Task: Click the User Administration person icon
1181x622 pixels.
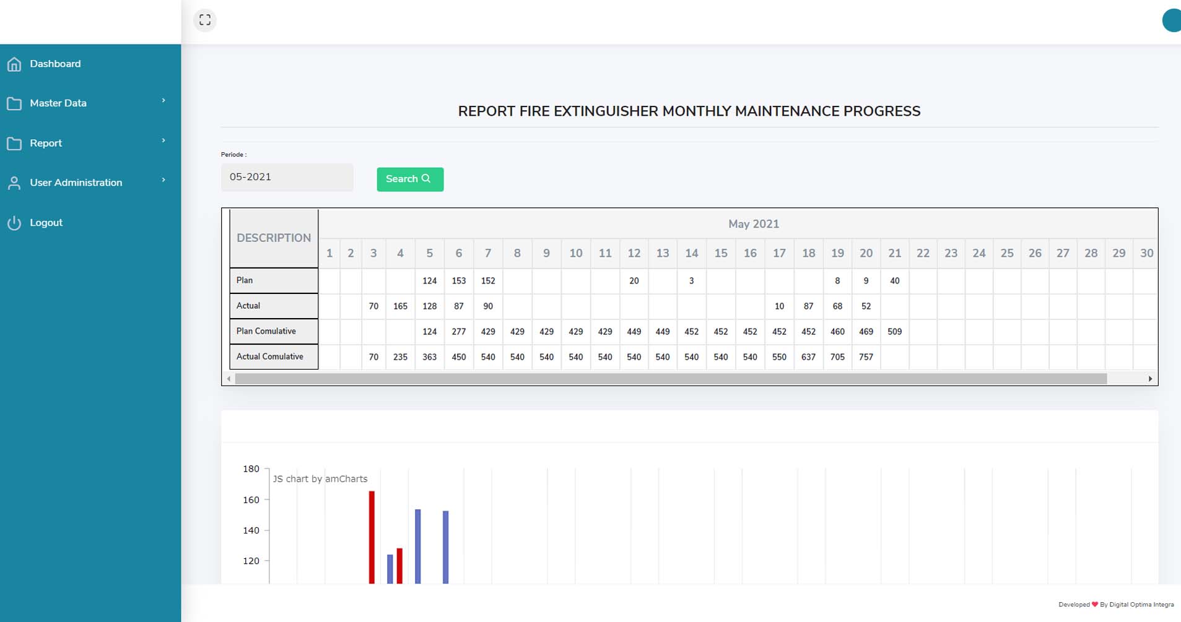Action: 14,183
